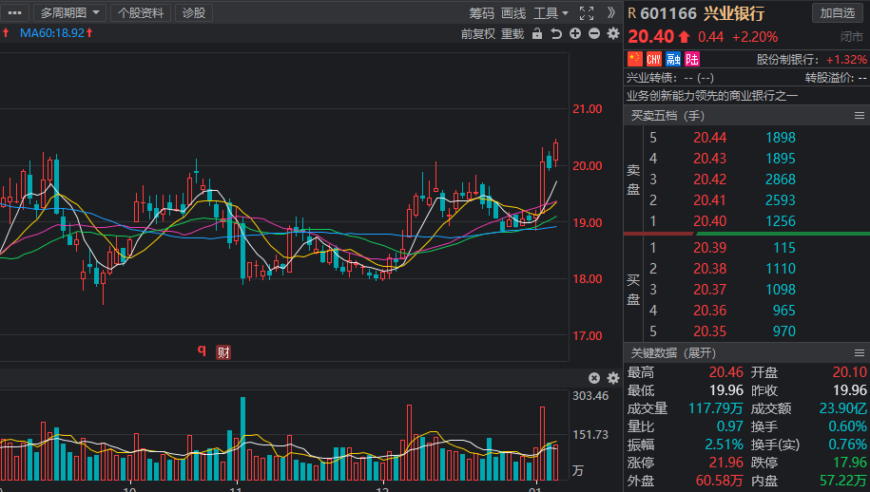Click the 转股溢价 label
Viewport: 870px width, 492px height.
pyautogui.click(x=829, y=78)
